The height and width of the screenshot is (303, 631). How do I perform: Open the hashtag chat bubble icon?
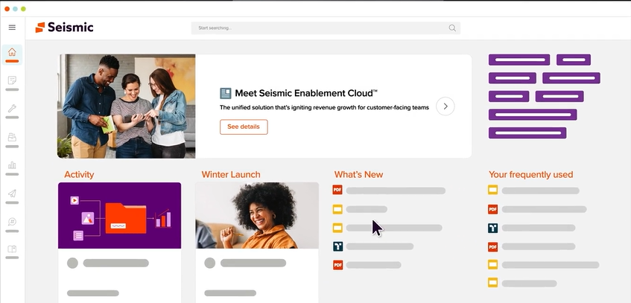point(12,222)
